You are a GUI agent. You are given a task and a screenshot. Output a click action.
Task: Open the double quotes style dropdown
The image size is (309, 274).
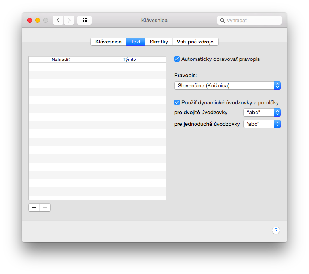[x=262, y=113]
